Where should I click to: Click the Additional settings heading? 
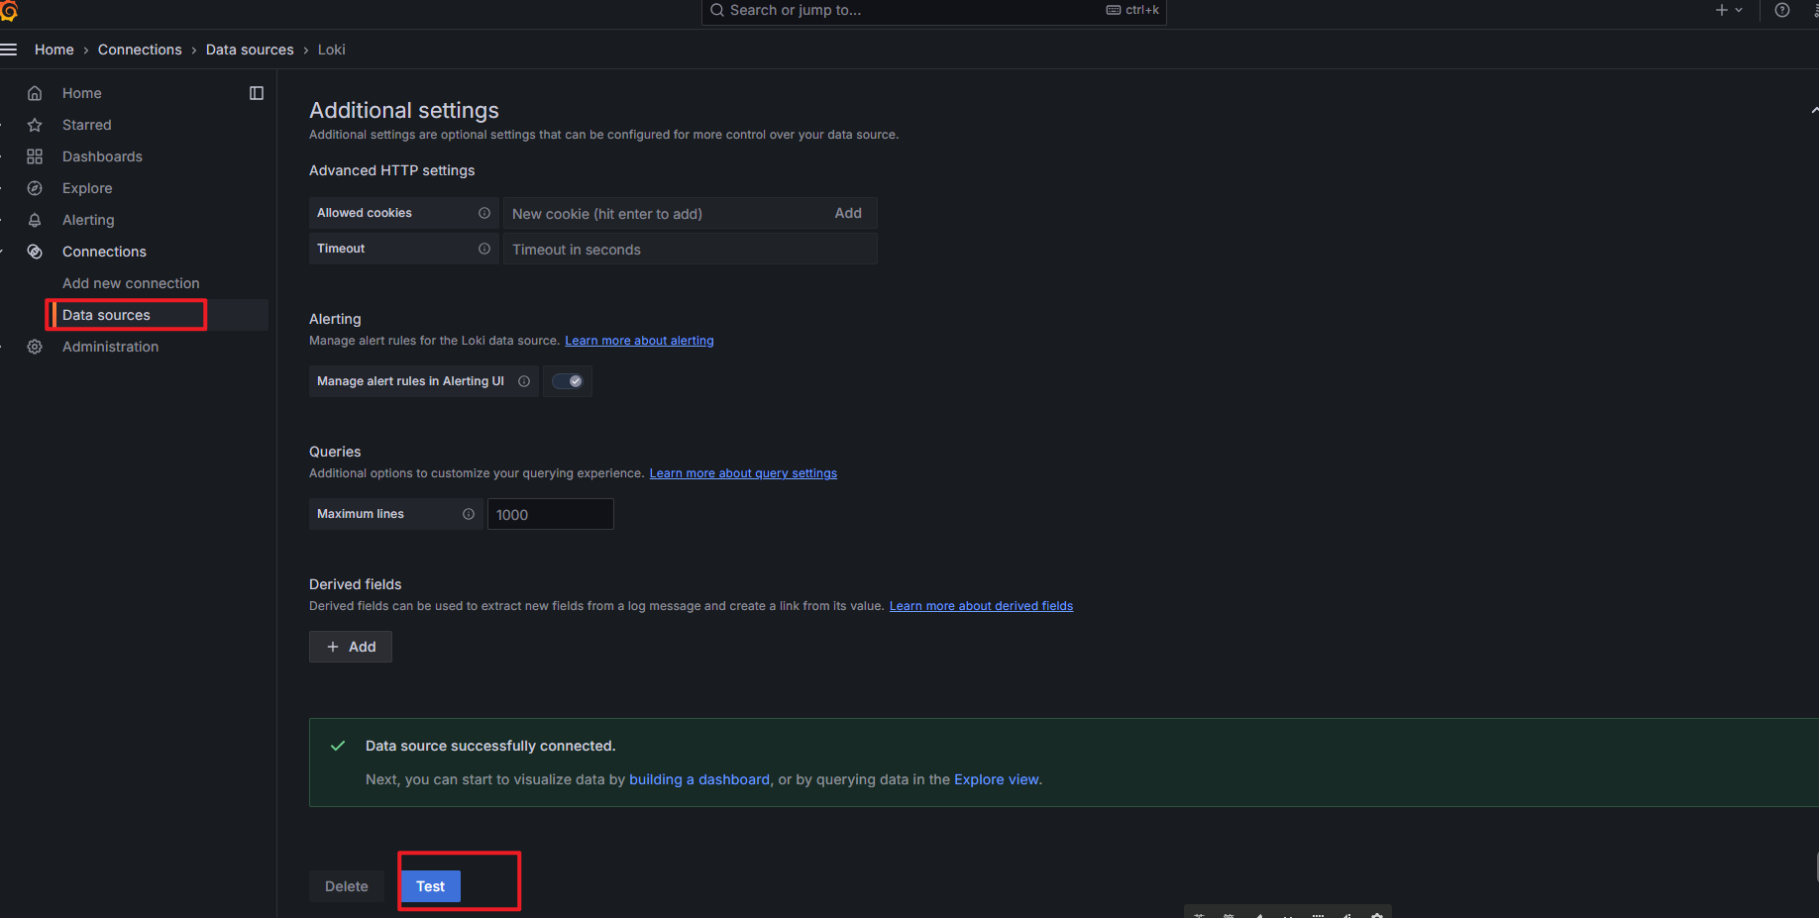tap(404, 110)
